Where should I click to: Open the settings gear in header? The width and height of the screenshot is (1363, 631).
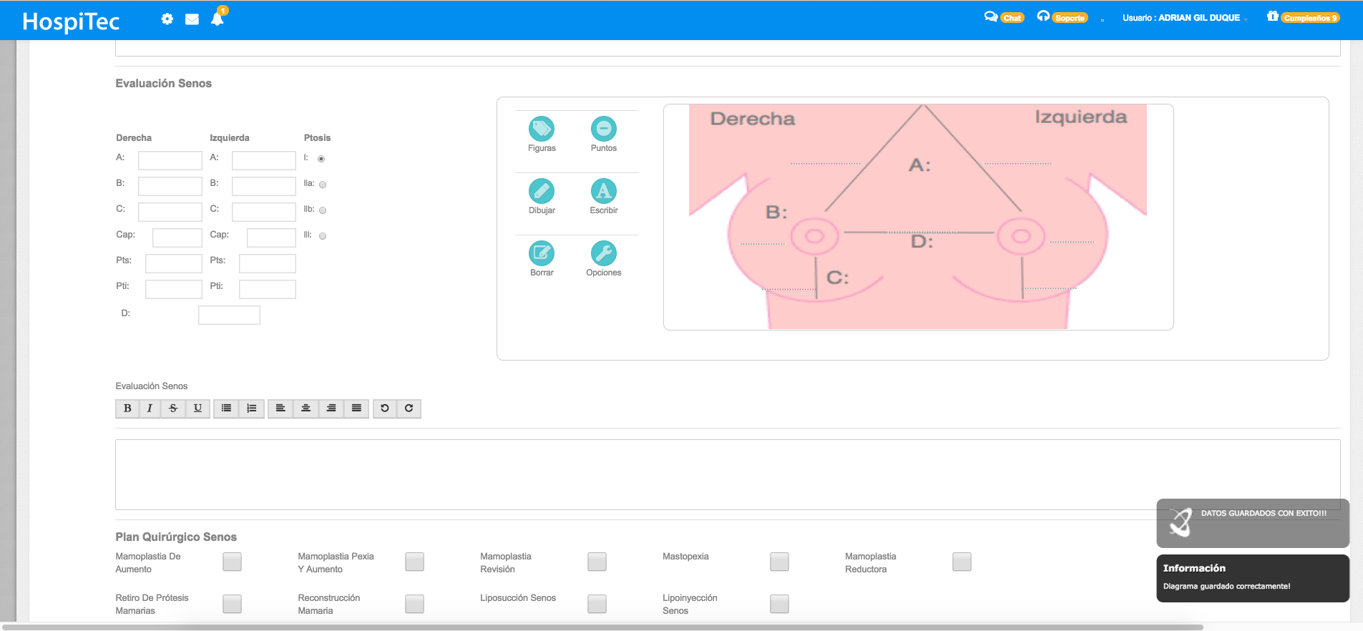(167, 19)
